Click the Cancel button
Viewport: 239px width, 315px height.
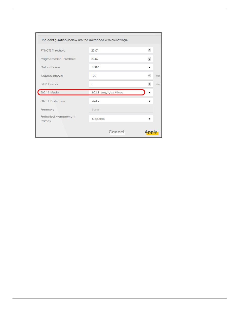[x=116, y=132]
